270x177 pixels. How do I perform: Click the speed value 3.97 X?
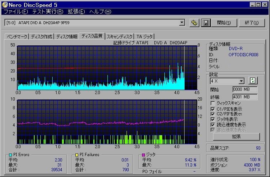click(254, 169)
